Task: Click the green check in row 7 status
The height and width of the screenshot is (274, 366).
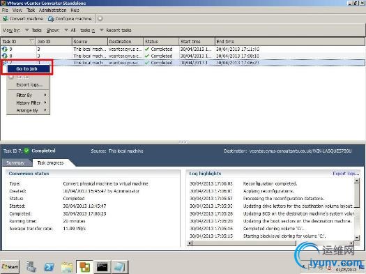Action: click(147, 63)
